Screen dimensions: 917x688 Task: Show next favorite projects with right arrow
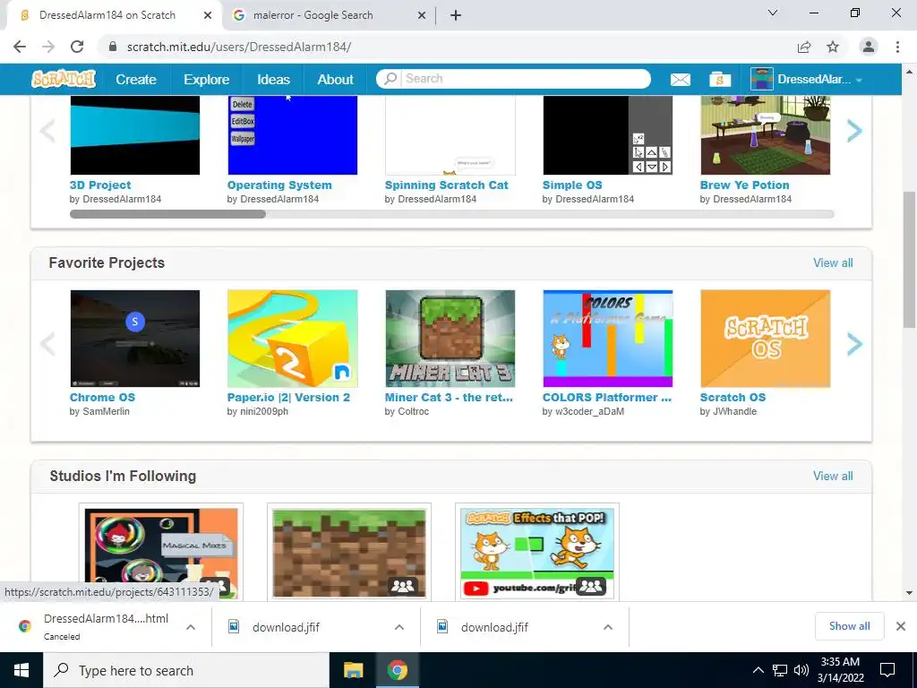click(x=854, y=344)
